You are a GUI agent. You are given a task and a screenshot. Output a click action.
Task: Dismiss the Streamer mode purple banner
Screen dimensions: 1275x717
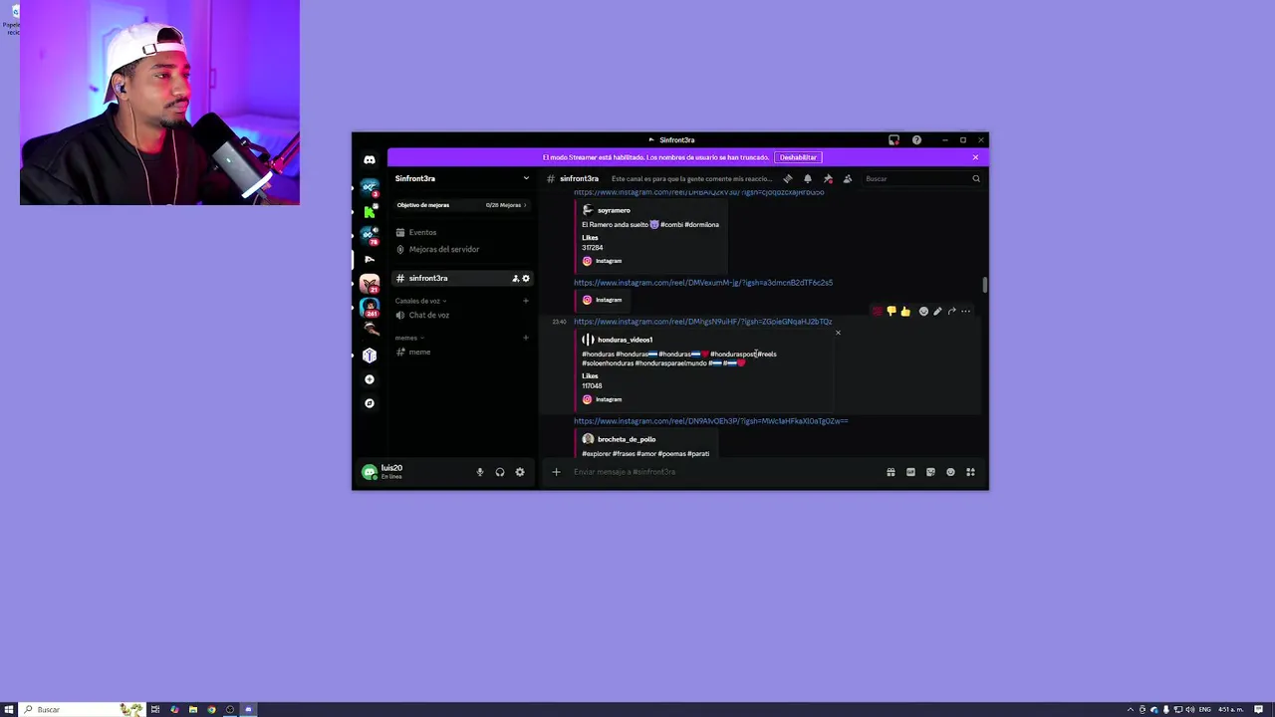tap(975, 157)
